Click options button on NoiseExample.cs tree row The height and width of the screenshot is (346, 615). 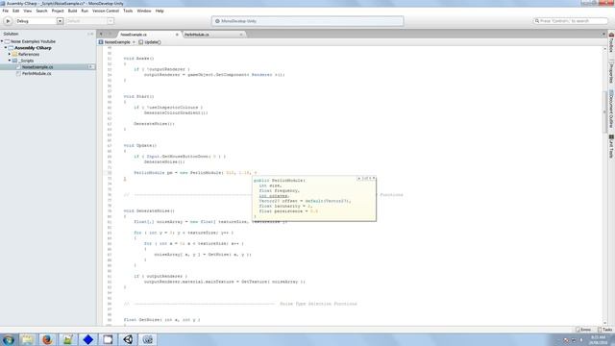pos(90,67)
